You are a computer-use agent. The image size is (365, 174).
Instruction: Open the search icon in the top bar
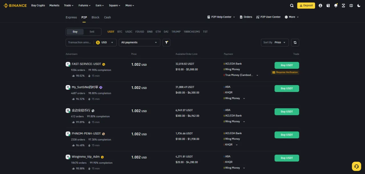(x=292, y=5)
